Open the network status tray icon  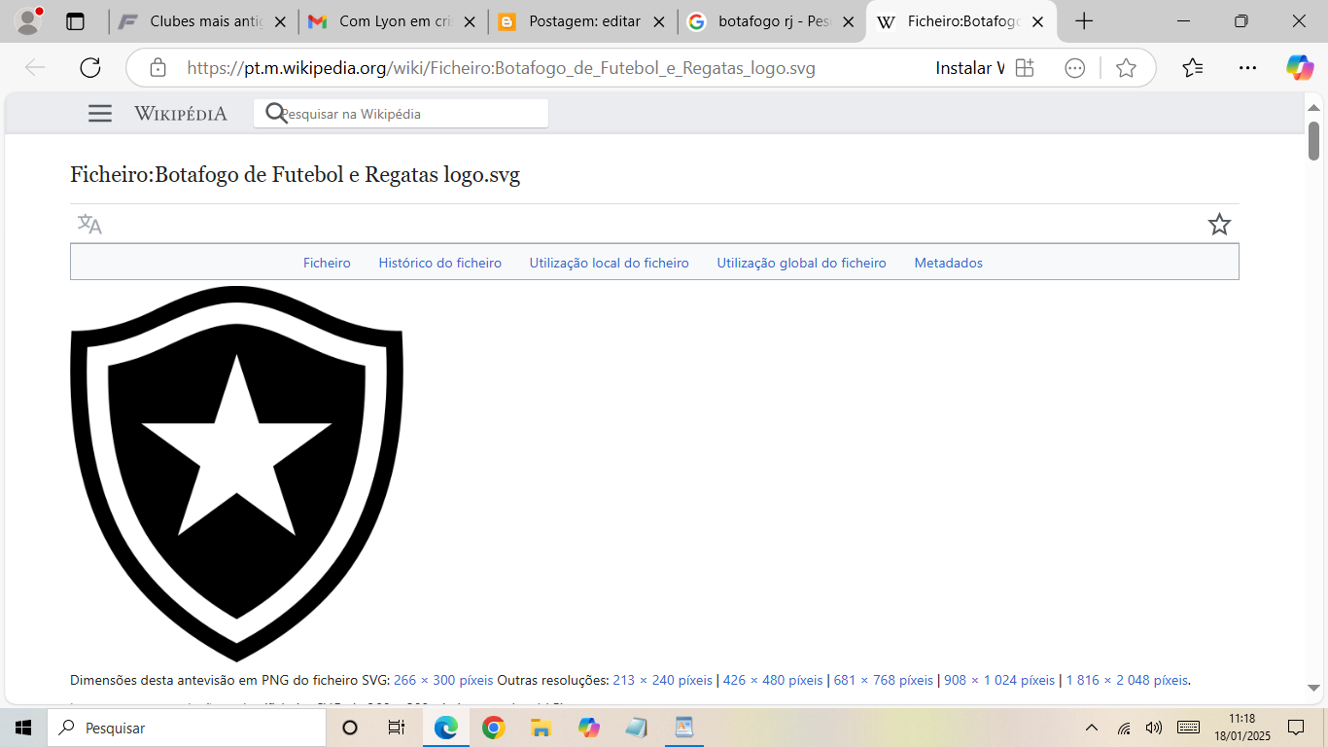click(1124, 728)
